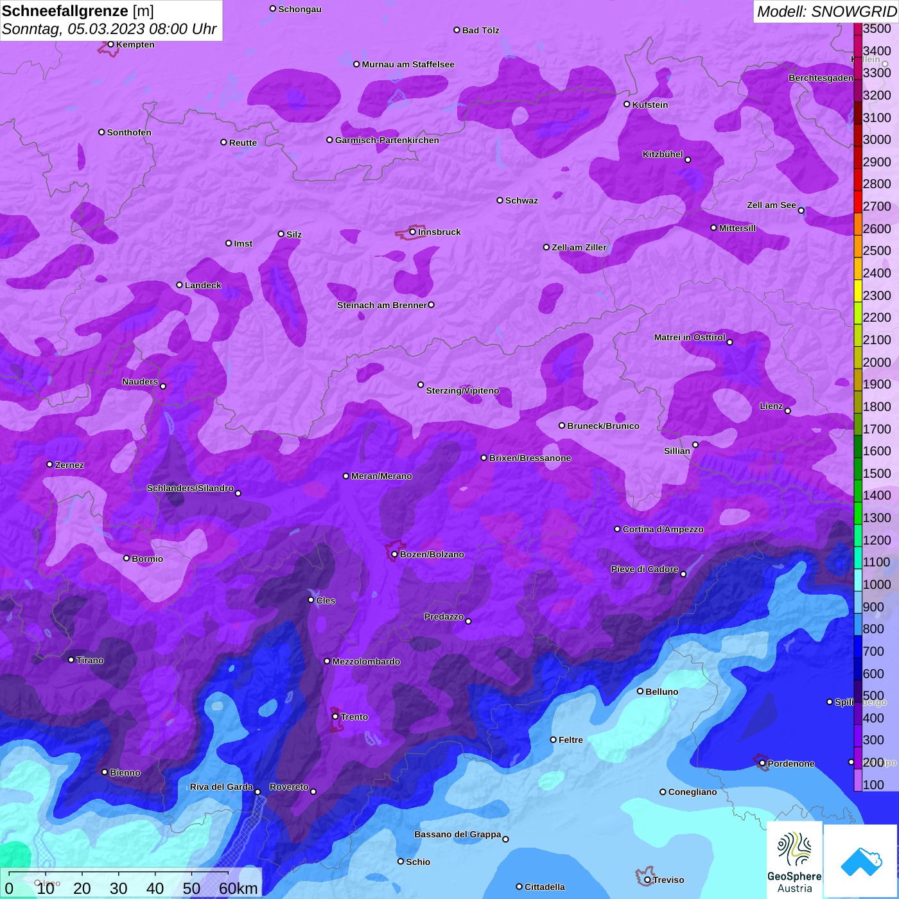Click the legend value '100'

(873, 785)
